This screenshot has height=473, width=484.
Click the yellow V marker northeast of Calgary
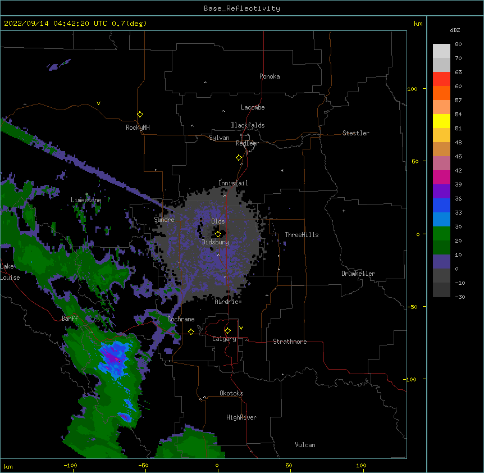(241, 328)
